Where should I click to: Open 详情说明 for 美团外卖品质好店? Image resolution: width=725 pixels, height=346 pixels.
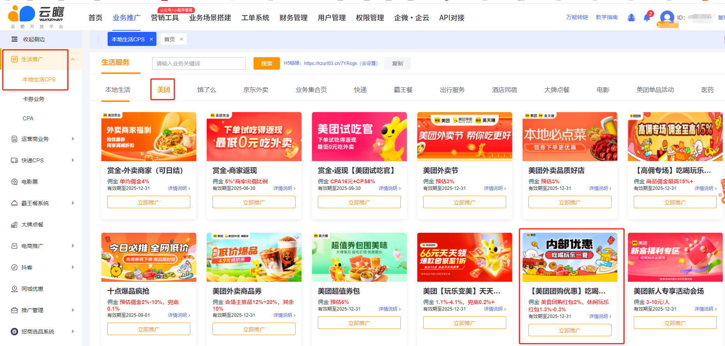[x=600, y=188]
